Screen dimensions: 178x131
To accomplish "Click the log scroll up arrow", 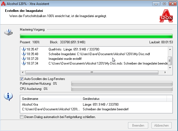I will 170,49.
